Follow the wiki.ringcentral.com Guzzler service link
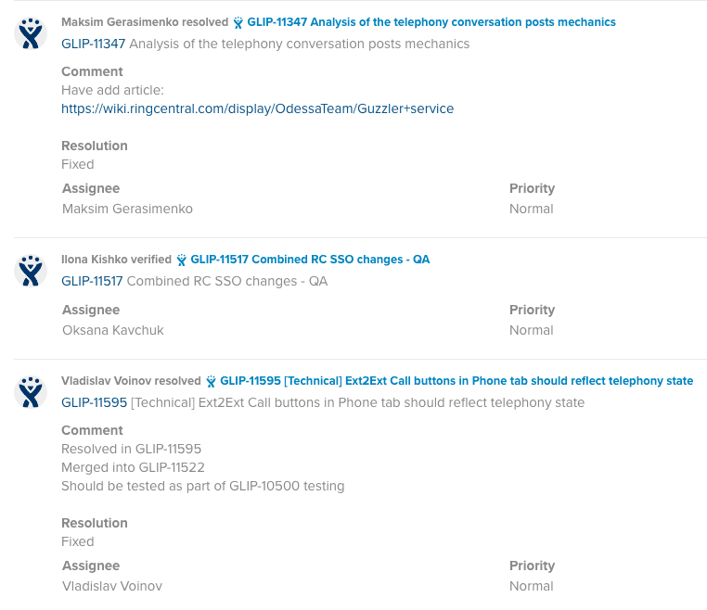Screen dimensions: 707x610 point(257,108)
